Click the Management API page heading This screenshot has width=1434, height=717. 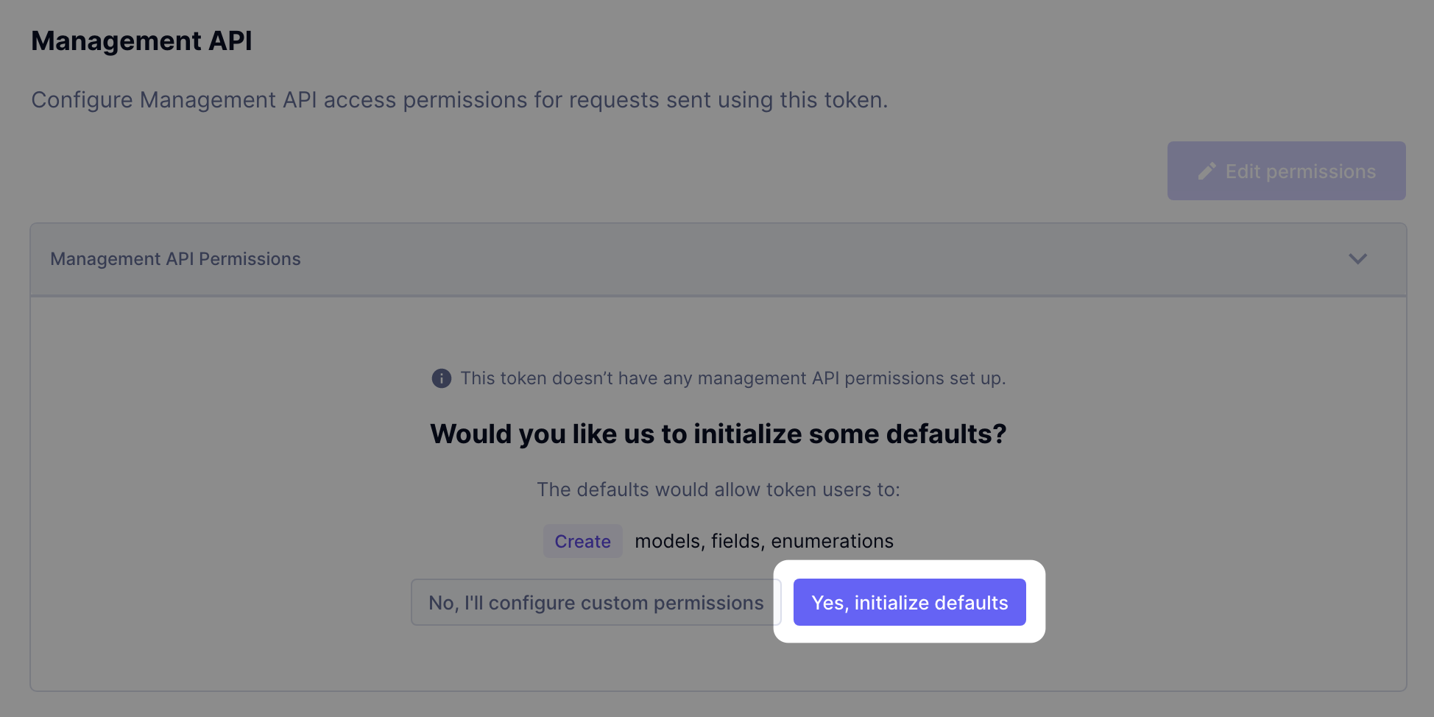click(141, 41)
